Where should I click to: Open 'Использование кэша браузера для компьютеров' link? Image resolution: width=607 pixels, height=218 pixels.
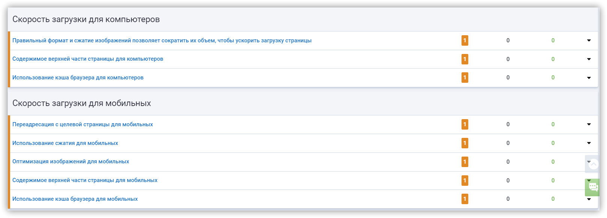click(78, 78)
